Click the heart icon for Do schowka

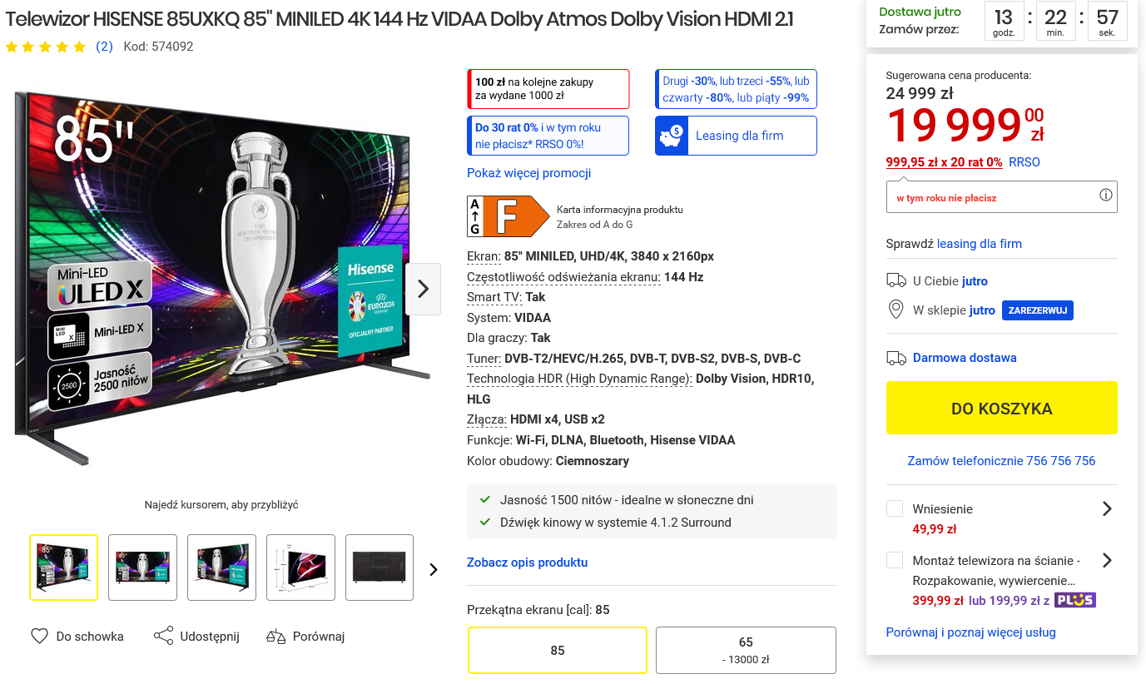[x=39, y=637]
